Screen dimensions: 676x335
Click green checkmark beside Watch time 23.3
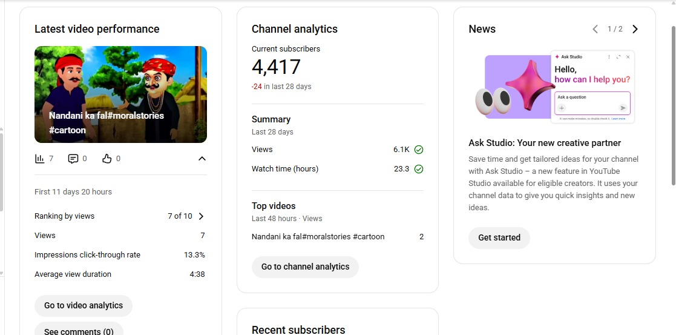[419, 169]
